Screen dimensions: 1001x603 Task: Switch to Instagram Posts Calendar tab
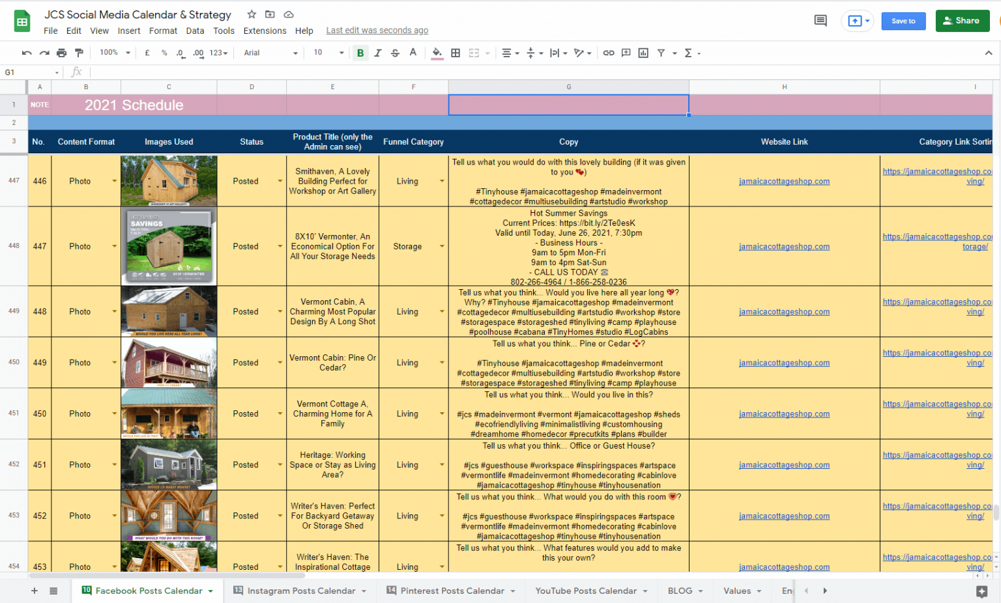[301, 591]
